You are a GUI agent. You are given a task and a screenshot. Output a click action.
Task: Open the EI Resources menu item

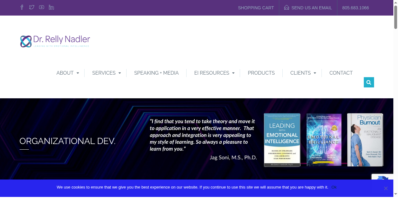click(x=212, y=73)
